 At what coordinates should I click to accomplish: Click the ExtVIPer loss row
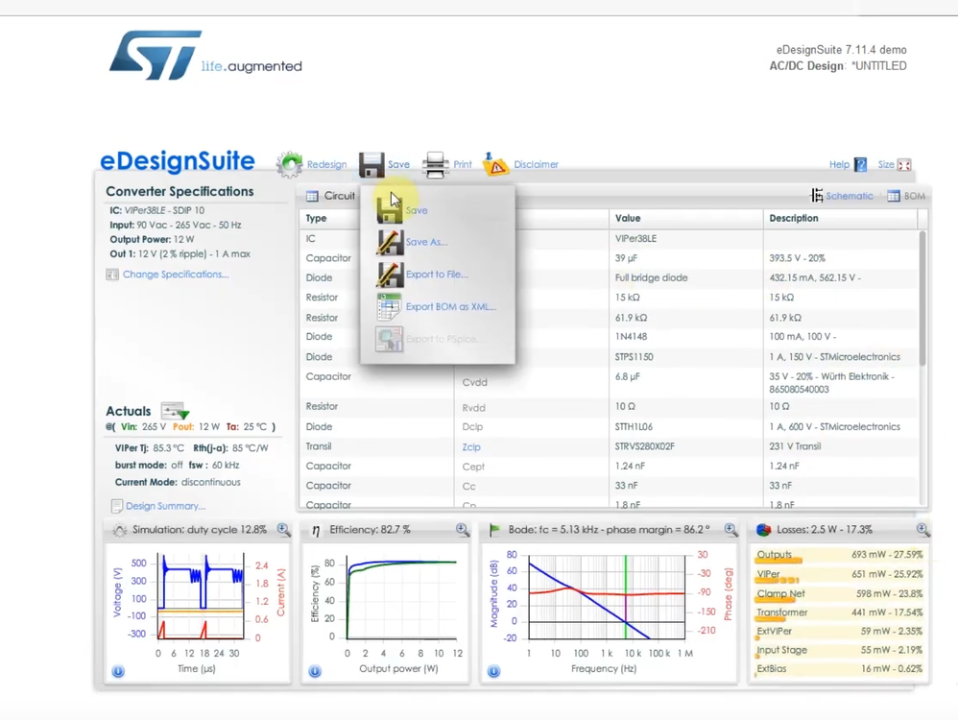[x=840, y=632]
